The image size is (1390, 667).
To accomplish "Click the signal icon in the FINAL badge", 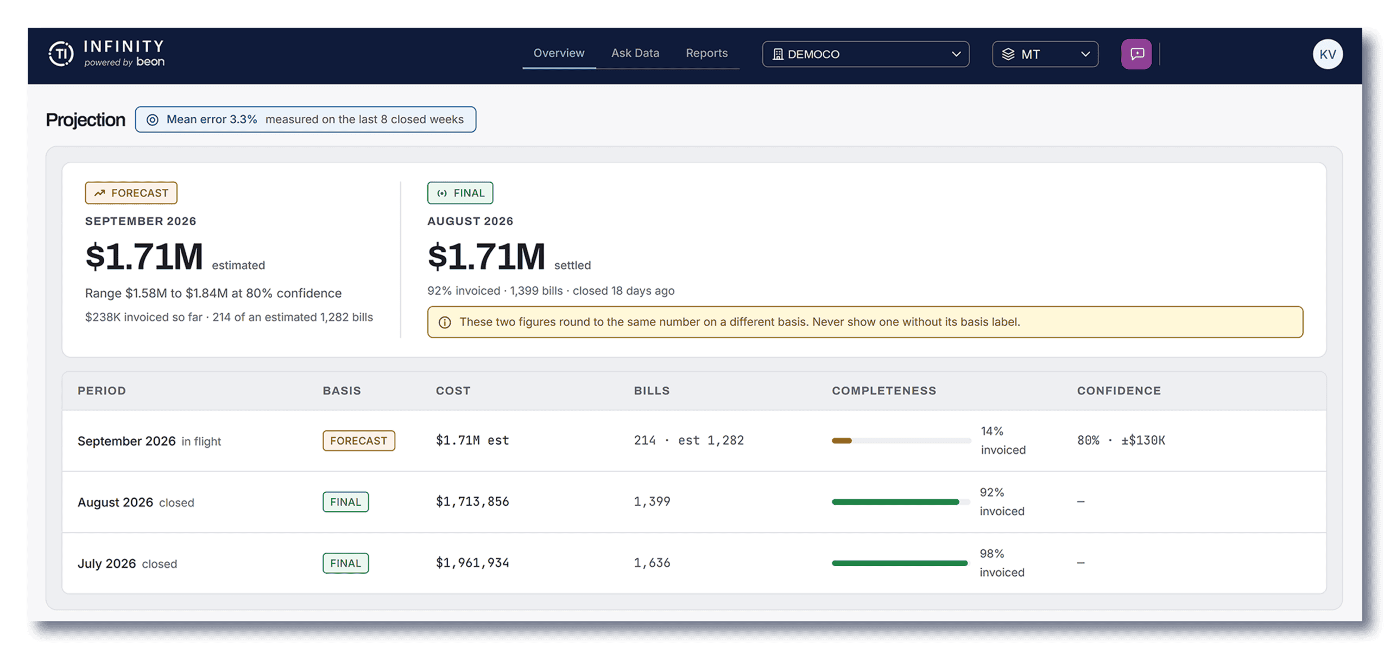I will click(x=442, y=193).
